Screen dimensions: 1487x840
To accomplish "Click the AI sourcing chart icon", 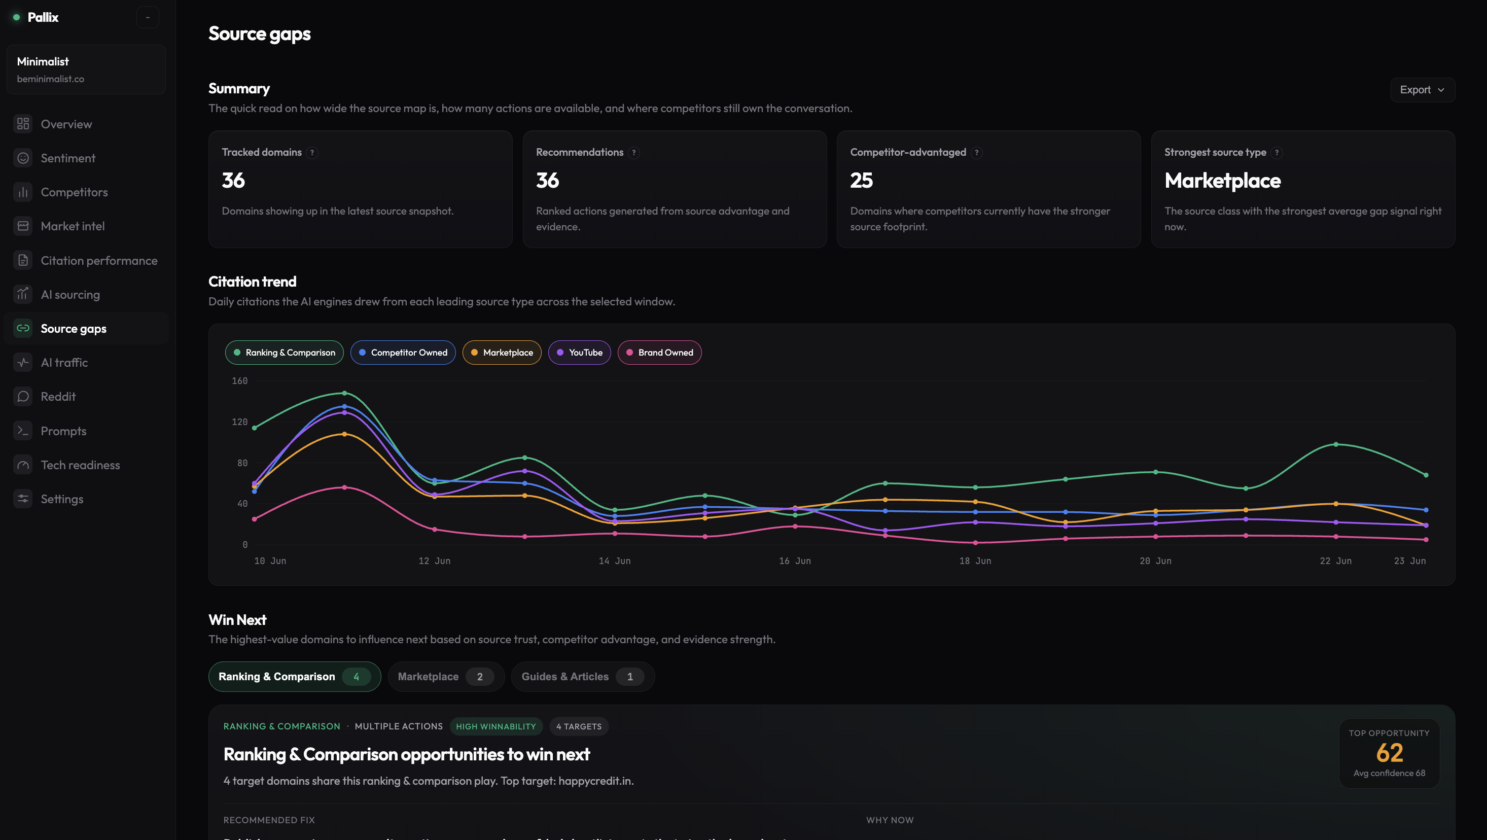I will pos(23,294).
